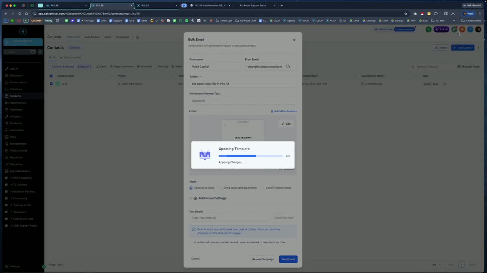Viewport: 487px width, 273px height.
Task: Click Ask Gemini in browser
Action: (x=472, y=5)
